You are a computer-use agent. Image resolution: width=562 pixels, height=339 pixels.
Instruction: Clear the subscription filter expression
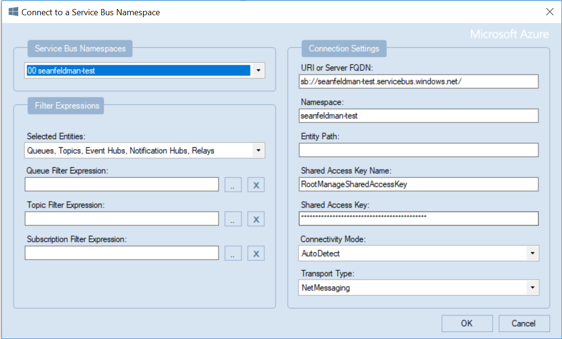click(256, 253)
